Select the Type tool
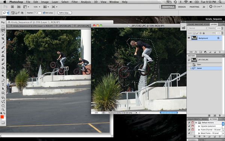Viewport: 225px width, 141px height. pyautogui.click(x=3, y=85)
